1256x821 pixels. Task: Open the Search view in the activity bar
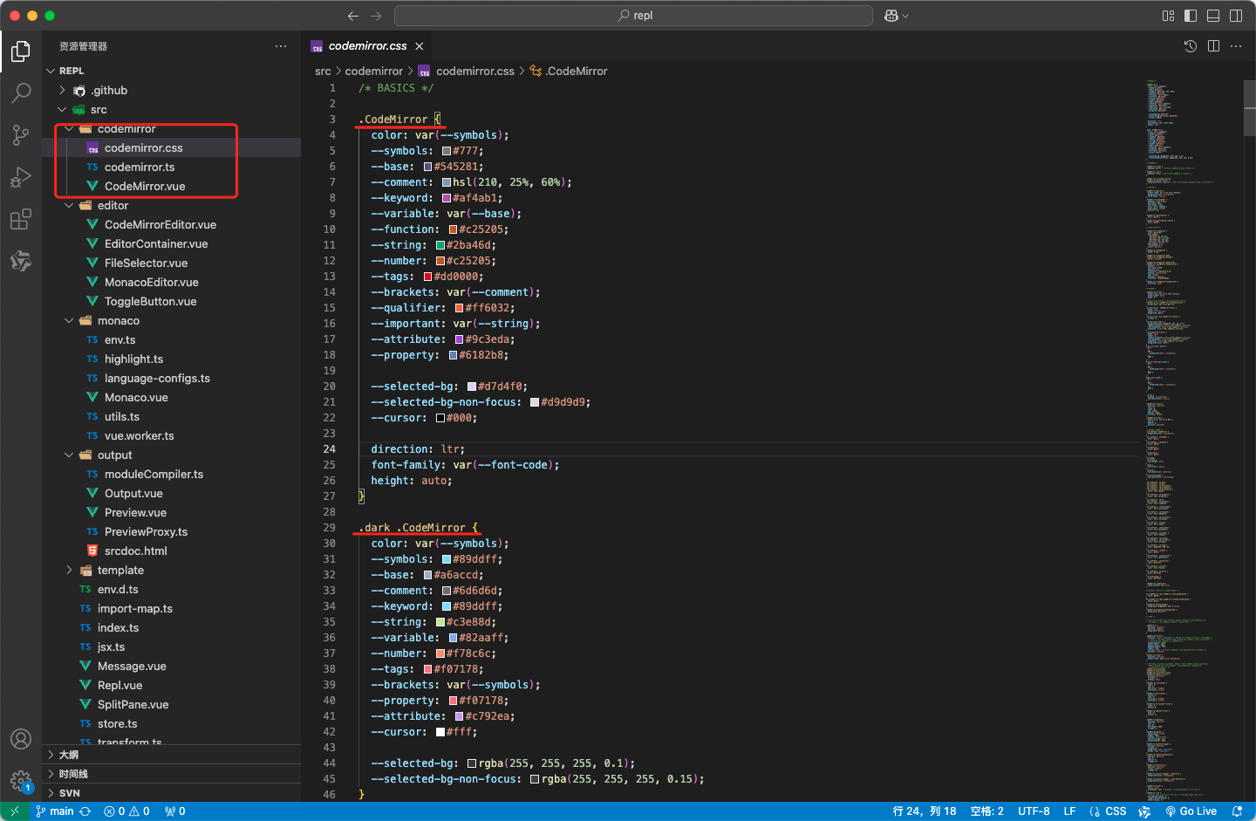click(x=21, y=92)
